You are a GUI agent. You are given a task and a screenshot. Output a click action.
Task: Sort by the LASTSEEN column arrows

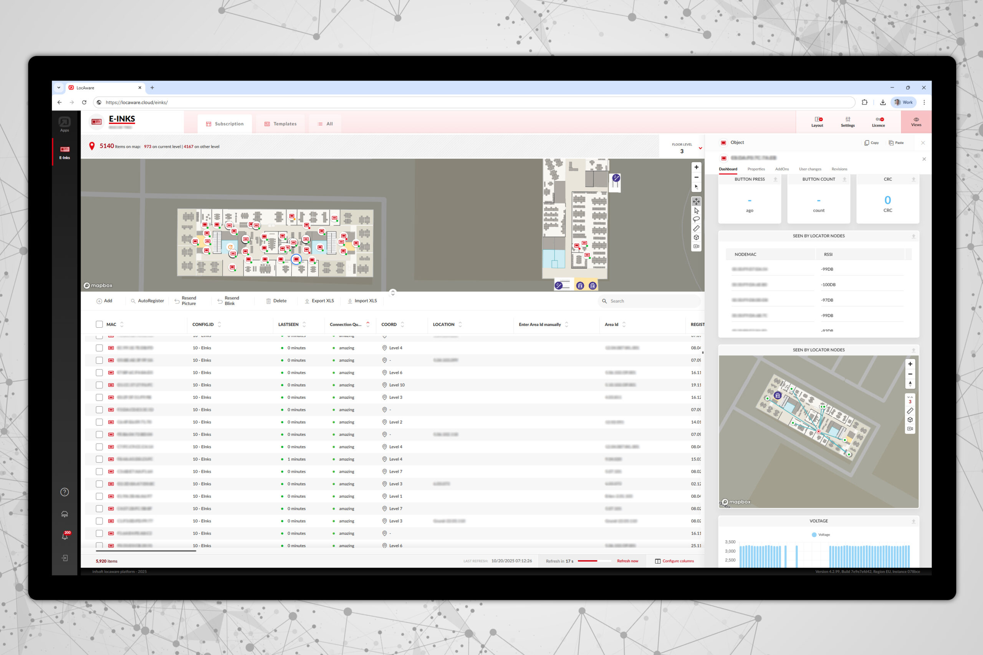304,325
